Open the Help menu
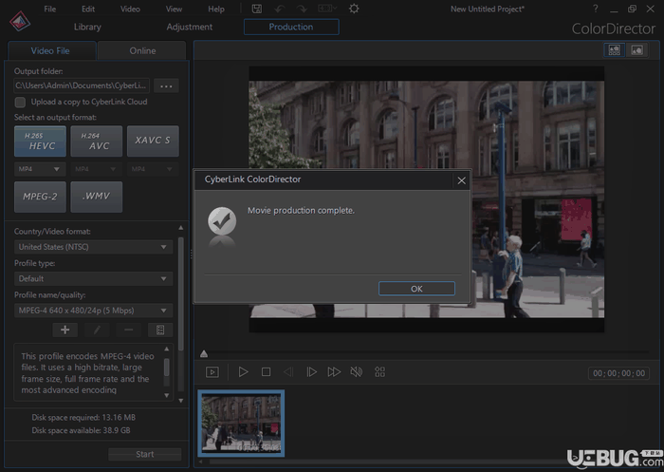Viewport: 664px width, 472px height. click(x=216, y=9)
